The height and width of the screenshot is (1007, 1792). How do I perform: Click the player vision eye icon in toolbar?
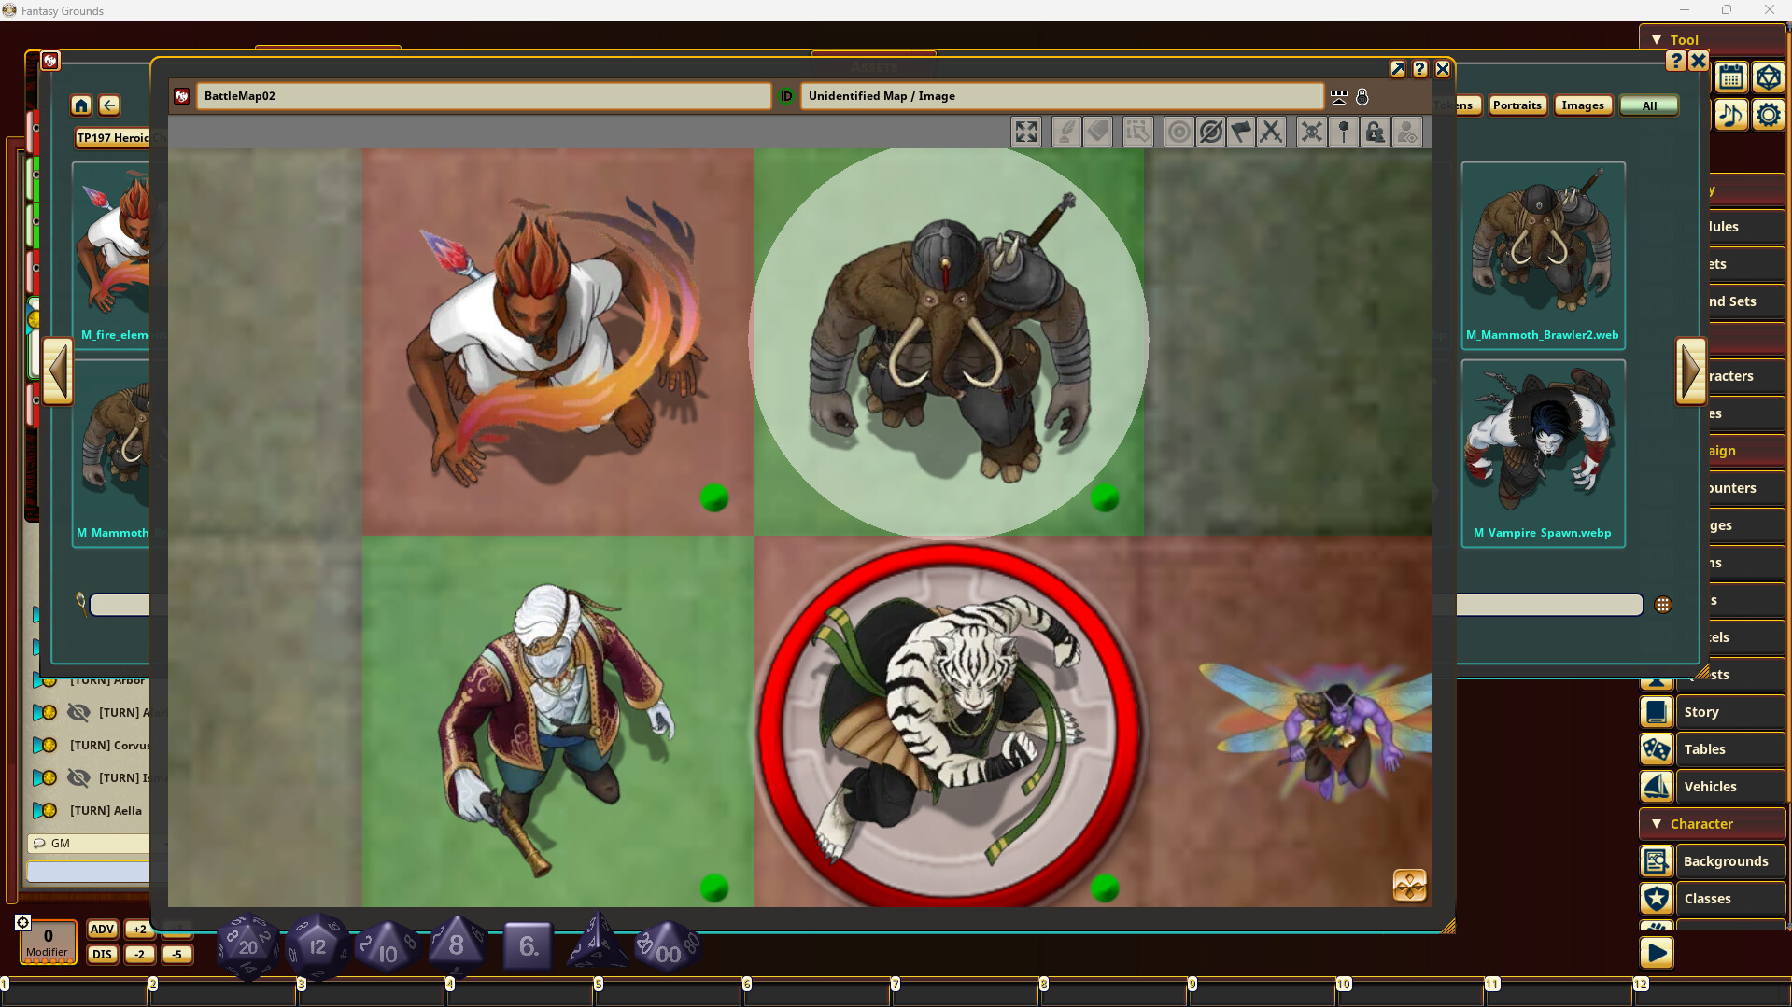click(1407, 133)
